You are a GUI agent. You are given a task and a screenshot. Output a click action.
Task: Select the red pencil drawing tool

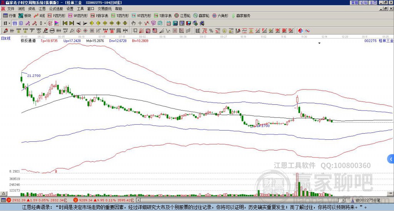click(5, 31)
